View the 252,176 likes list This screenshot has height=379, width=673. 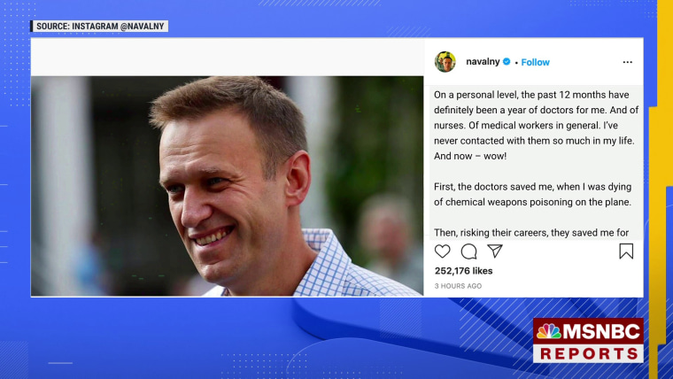click(463, 271)
